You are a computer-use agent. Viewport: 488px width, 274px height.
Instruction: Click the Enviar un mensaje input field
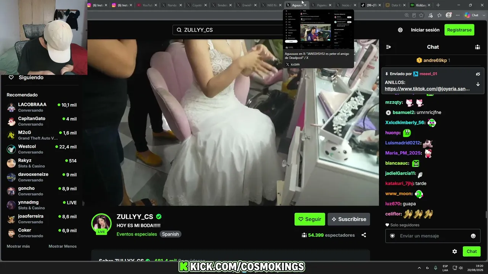433,236
